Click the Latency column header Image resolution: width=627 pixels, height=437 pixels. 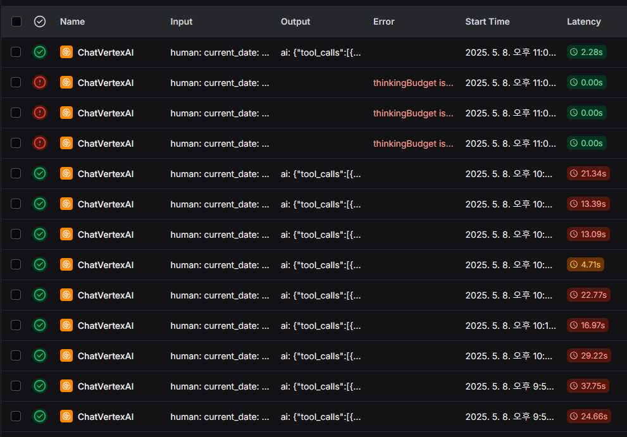pyautogui.click(x=584, y=22)
